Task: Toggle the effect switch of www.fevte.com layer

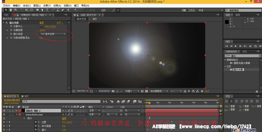Action: pos(72,114)
